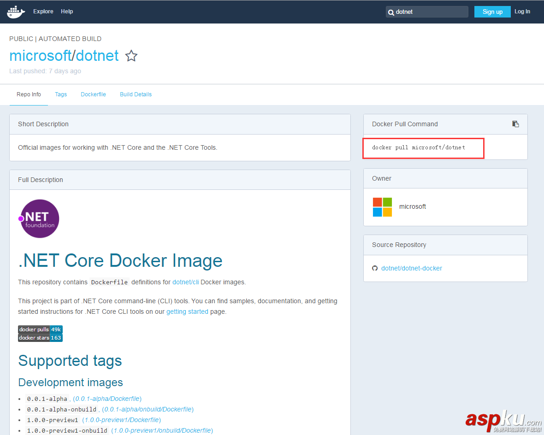Click the search magnifier icon
This screenshot has height=435, width=544.
pyautogui.click(x=391, y=12)
